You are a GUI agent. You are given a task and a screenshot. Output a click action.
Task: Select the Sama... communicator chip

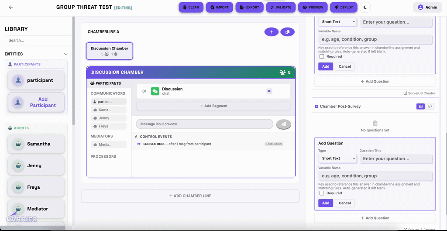(x=109, y=110)
